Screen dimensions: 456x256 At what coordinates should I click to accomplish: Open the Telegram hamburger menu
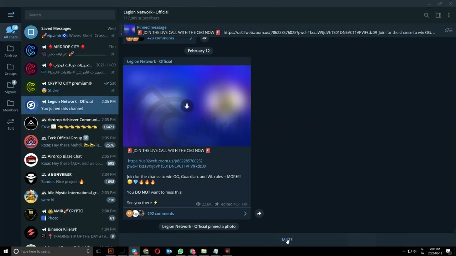click(x=11, y=15)
